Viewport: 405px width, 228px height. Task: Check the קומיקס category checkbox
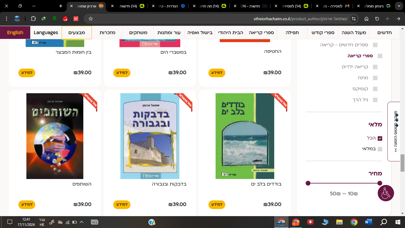pyautogui.click(x=375, y=89)
